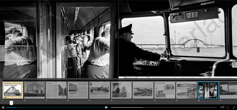Image resolution: width=237 pixels, height=110 pixels.
Task: Go to next page with right arrow
Action: pyautogui.click(x=235, y=49)
